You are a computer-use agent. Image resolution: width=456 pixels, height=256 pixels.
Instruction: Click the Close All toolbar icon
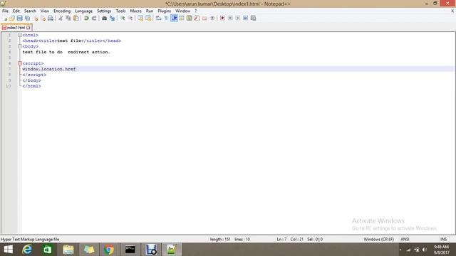(x=43, y=18)
